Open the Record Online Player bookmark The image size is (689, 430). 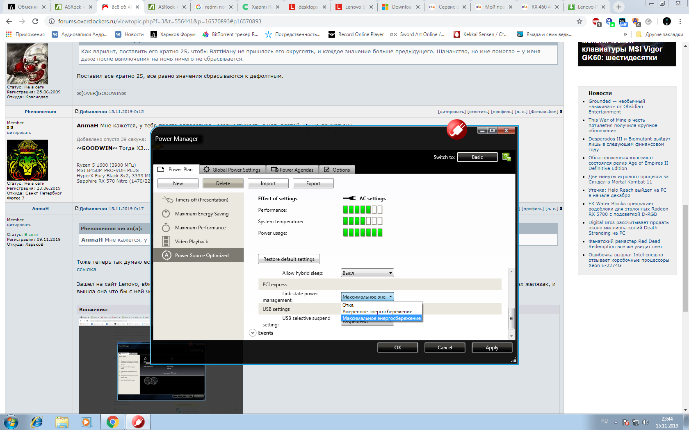click(356, 34)
